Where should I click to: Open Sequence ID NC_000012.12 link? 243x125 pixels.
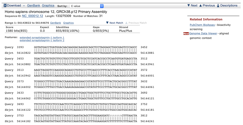tap(33, 16)
